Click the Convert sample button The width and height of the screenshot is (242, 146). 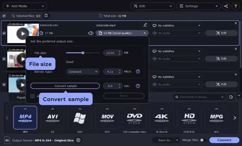pyautogui.click(x=65, y=86)
